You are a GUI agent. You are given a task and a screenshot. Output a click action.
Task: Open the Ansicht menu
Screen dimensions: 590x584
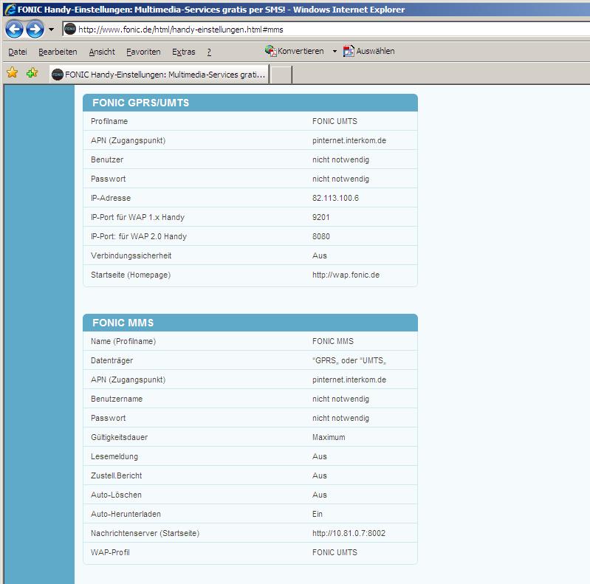click(102, 52)
